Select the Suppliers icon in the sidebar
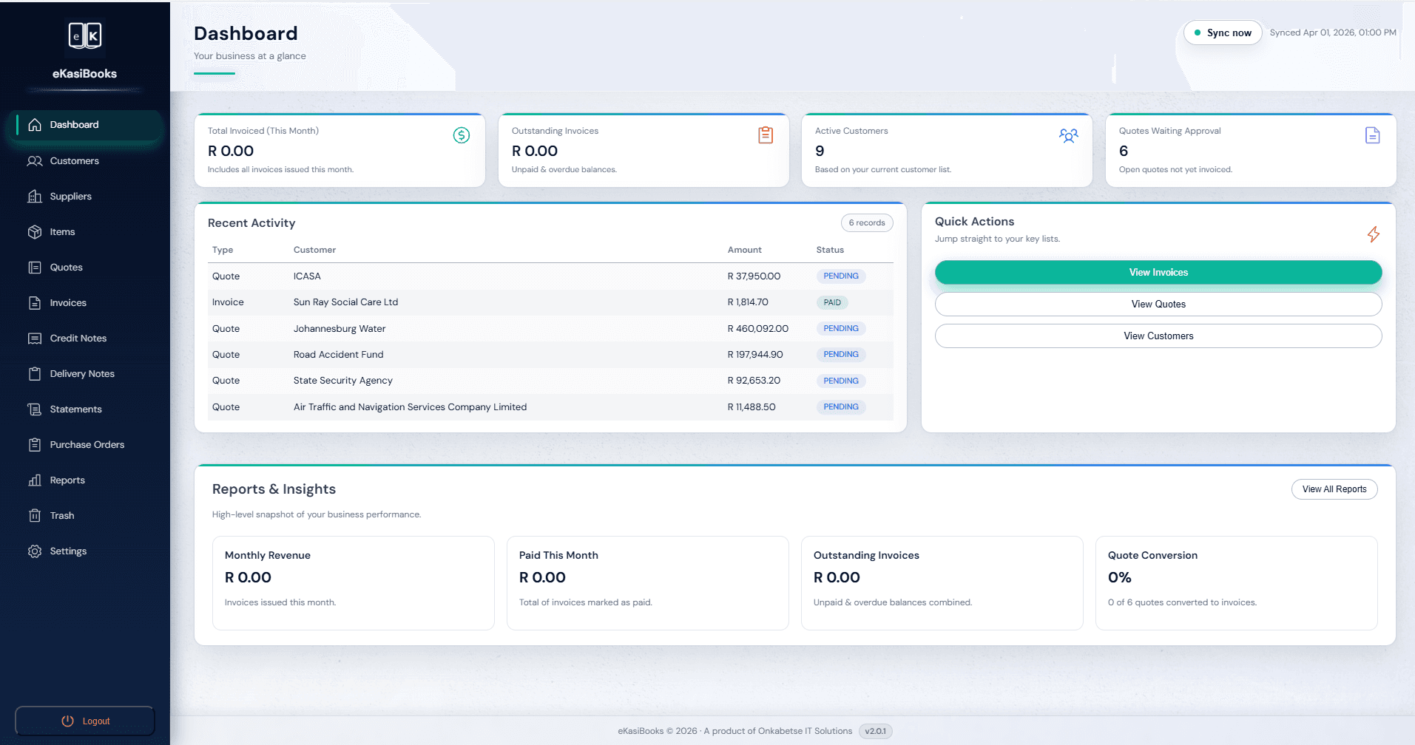Screen dimensions: 1415x745 tap(35, 196)
